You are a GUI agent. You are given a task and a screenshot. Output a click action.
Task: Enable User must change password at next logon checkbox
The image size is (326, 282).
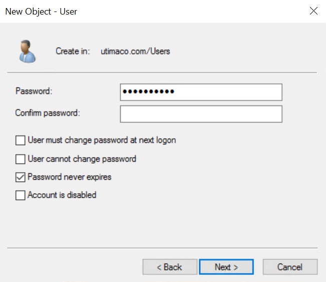[x=21, y=140]
